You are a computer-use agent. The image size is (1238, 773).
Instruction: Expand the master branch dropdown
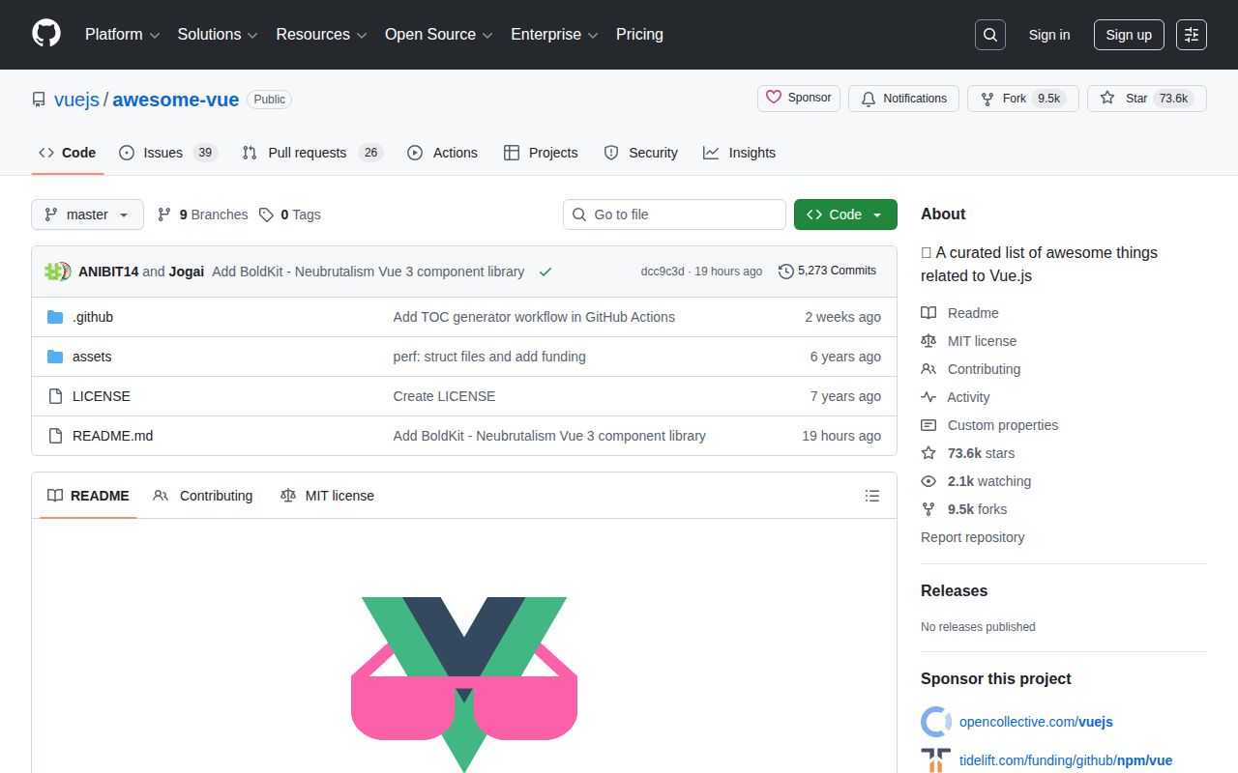tap(87, 215)
